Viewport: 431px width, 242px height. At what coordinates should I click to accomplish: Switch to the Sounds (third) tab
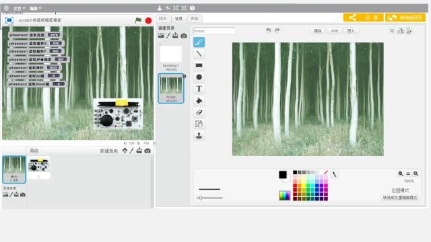point(195,18)
